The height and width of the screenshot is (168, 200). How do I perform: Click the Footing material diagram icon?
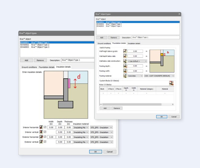coord(125,76)
